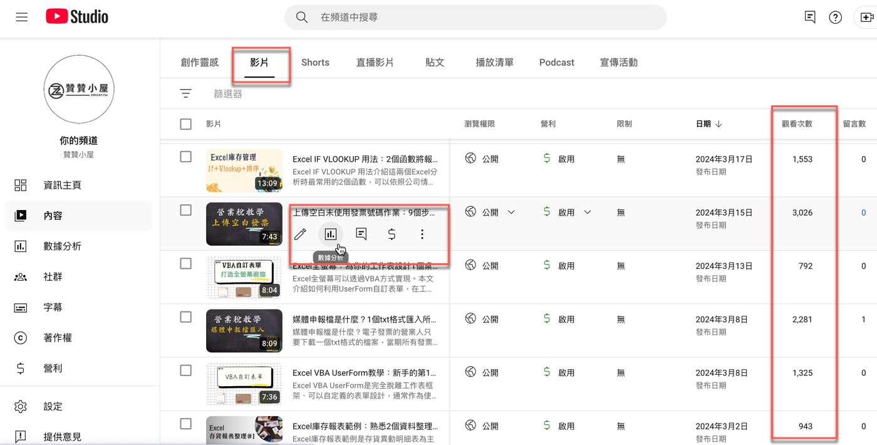Open the 數據分析 analytics icon on hovered video
The height and width of the screenshot is (445, 877).
click(331, 234)
